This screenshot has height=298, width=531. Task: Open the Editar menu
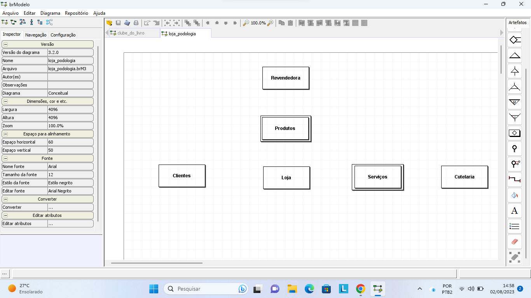click(30, 13)
